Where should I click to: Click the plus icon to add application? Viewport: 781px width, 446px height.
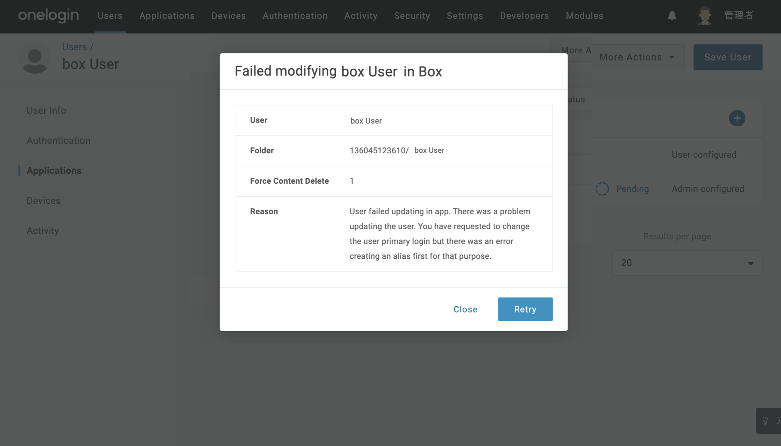pos(737,118)
